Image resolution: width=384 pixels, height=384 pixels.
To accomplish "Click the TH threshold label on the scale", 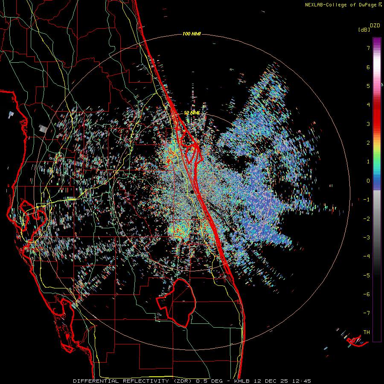I will pyautogui.click(x=367, y=332).
